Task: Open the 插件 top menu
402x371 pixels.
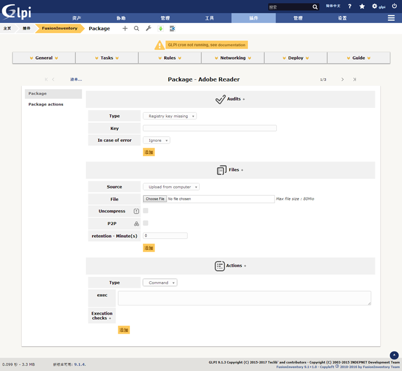Action: pos(254,18)
